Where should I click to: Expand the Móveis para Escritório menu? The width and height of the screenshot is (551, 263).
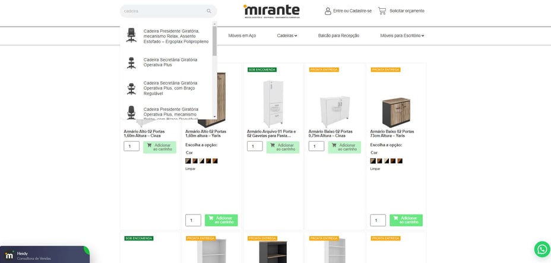tap(402, 36)
